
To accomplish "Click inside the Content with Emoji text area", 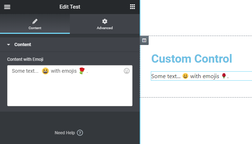I will pyautogui.click(x=70, y=86).
